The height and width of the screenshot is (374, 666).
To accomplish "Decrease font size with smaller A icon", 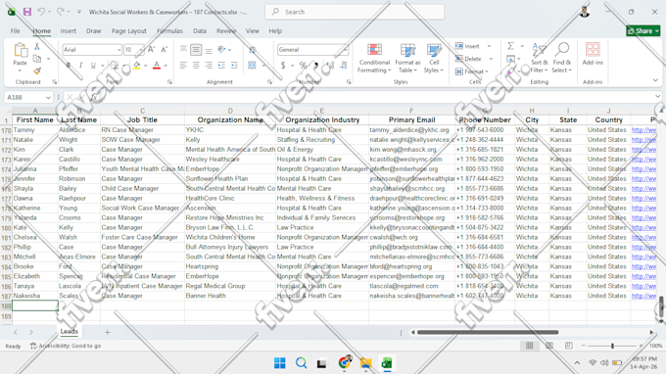I will [164, 50].
